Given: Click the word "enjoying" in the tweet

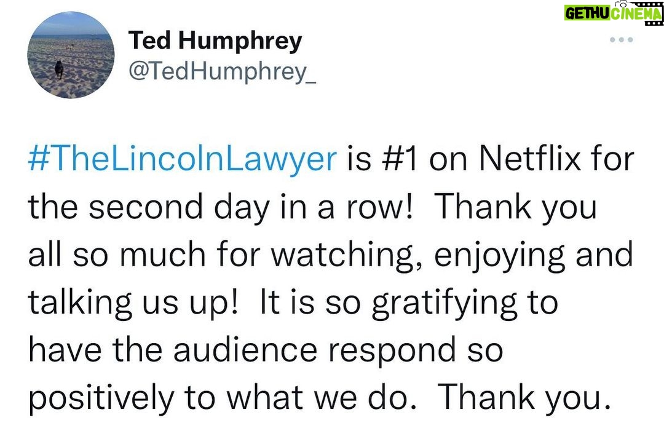Looking at the screenshot, I should (x=500, y=255).
